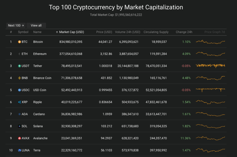Open the Ripple name link

38,102
